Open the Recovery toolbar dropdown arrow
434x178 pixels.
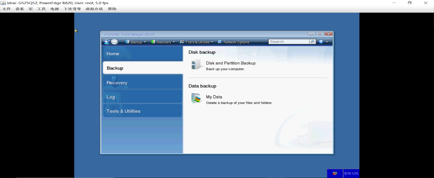174,42
